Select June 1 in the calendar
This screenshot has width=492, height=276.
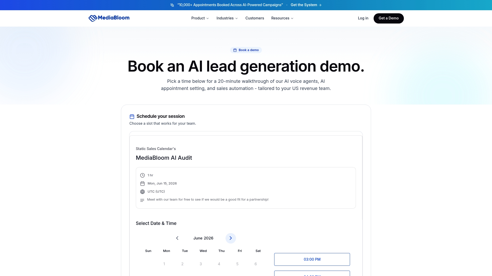click(164, 264)
